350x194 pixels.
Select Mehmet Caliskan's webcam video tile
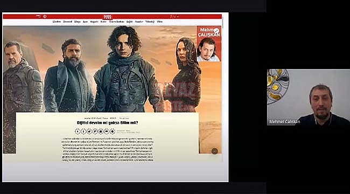coord(309,97)
